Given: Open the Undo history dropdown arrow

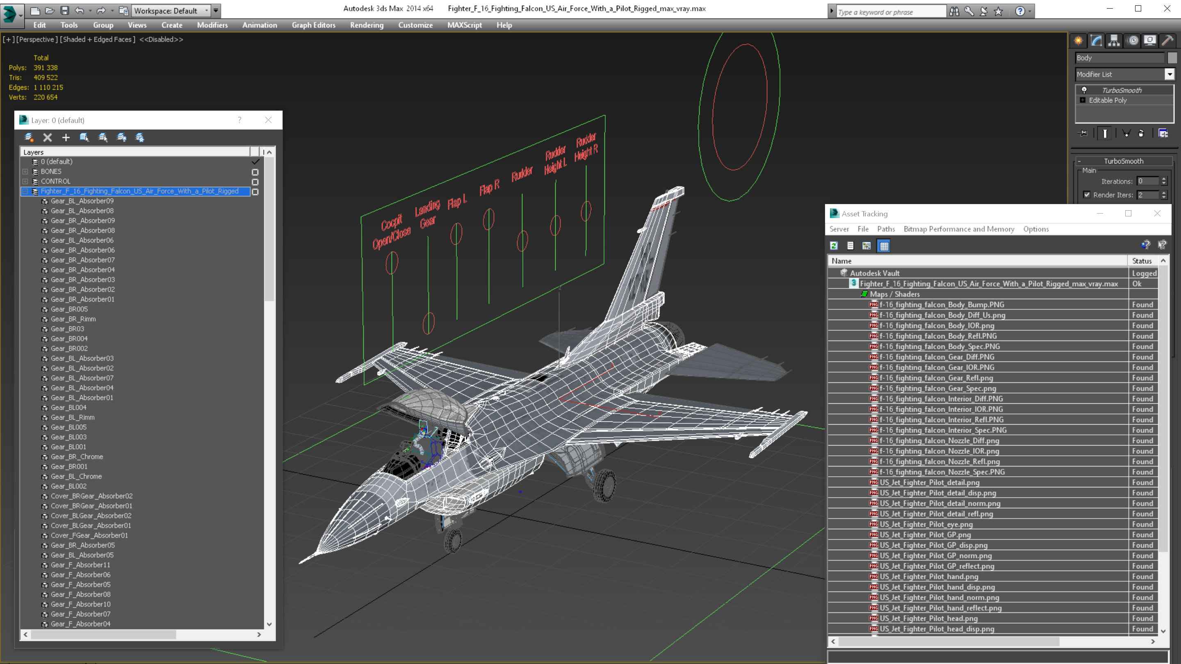Looking at the screenshot, I should (90, 11).
